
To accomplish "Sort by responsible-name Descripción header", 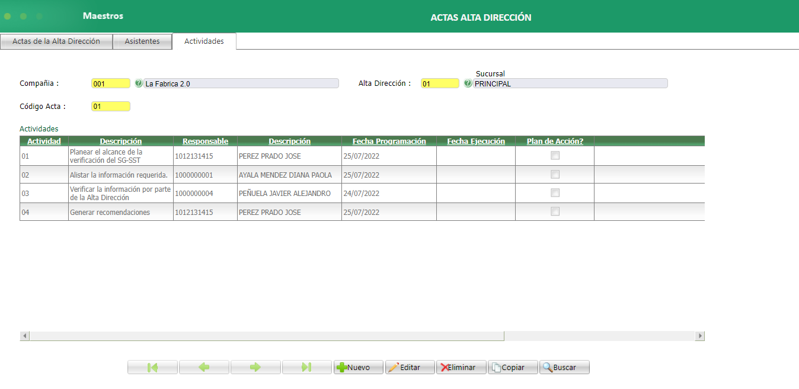I will (289, 141).
